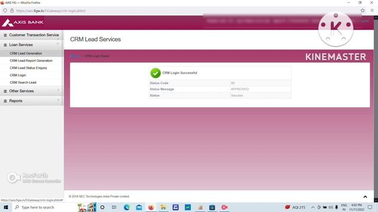Click the bank icon beside Loan Services
378x212 pixels.
(5, 45)
